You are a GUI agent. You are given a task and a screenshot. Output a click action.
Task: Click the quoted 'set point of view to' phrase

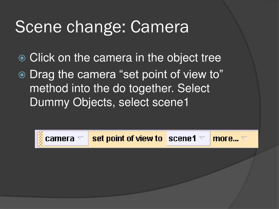(172, 74)
